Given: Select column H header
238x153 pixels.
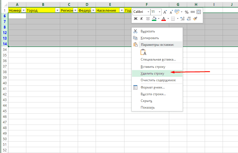Looking at the screenshot, I should click(196, 5).
